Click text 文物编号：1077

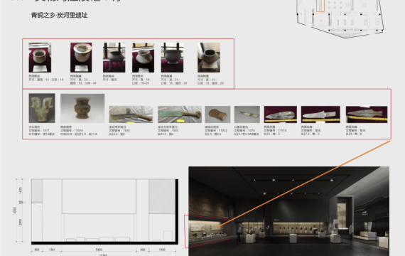click(x=39, y=131)
